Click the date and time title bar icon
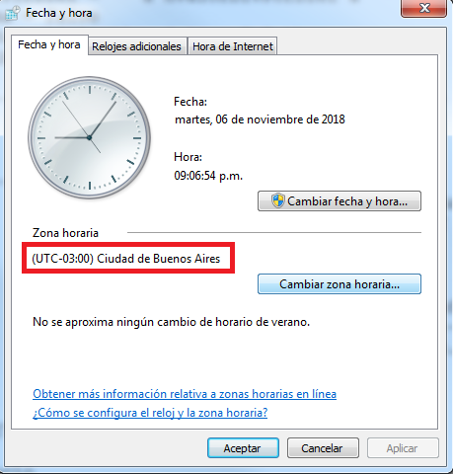 click(13, 14)
